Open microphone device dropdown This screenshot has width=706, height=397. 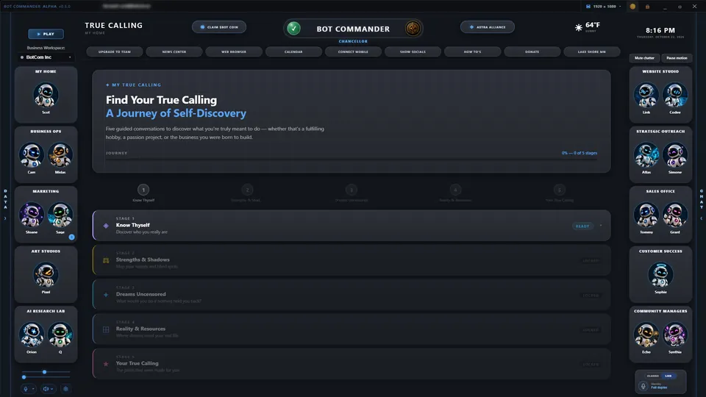[x=28, y=389]
